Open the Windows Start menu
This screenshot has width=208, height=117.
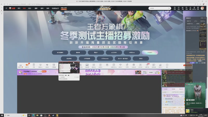coord(2,115)
